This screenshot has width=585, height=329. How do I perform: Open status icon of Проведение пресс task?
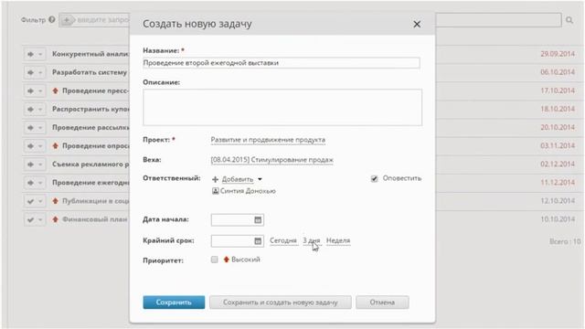[x=30, y=91]
